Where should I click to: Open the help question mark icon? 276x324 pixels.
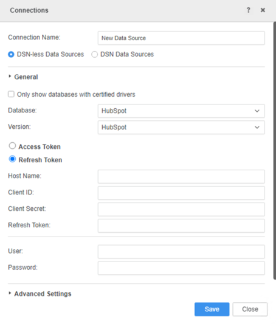pos(248,10)
